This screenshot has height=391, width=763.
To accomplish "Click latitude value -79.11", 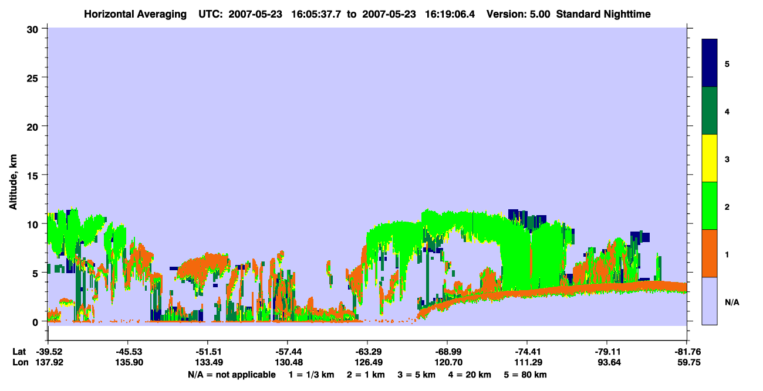I will tap(606, 352).
